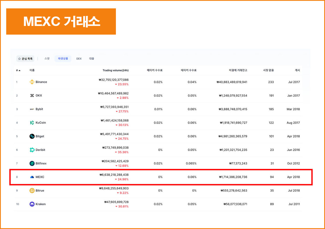
Task: Click the Bitfinex logo icon
Action: coord(32,163)
